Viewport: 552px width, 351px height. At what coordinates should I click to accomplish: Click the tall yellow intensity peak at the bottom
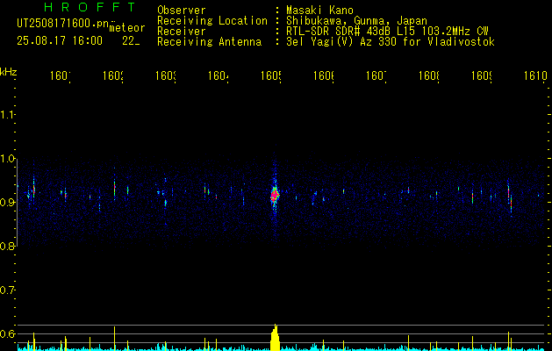(x=275, y=338)
